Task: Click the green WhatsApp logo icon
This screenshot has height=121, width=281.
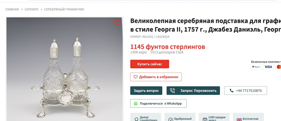Action: [136, 103]
